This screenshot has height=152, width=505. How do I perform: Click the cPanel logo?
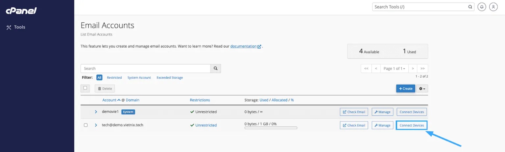pyautogui.click(x=21, y=11)
